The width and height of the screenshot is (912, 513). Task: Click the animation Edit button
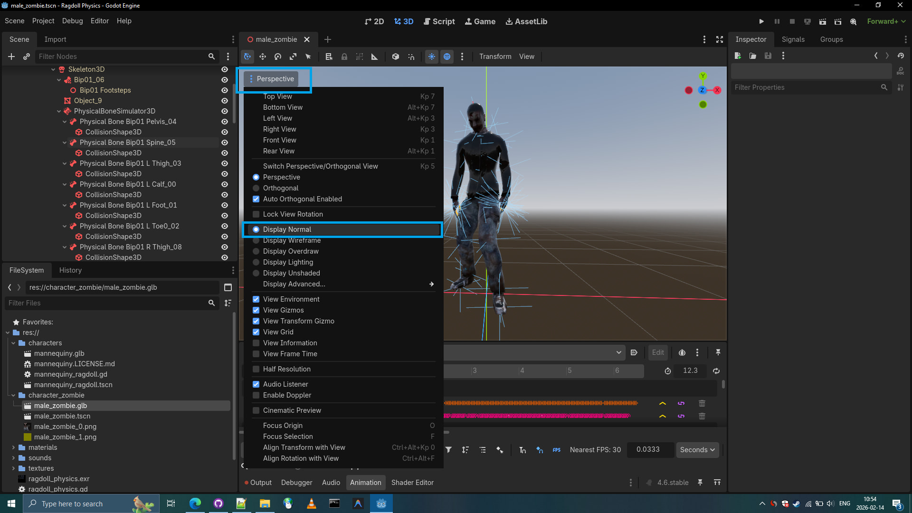(658, 352)
